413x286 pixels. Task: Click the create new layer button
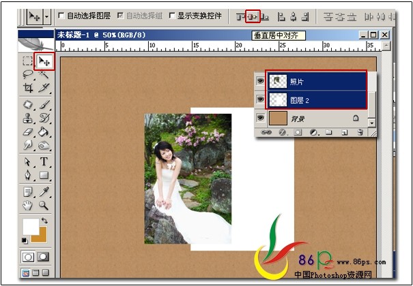tap(344, 133)
